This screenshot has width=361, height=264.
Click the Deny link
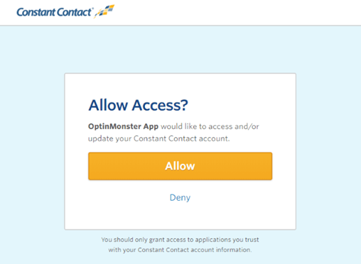(180, 197)
